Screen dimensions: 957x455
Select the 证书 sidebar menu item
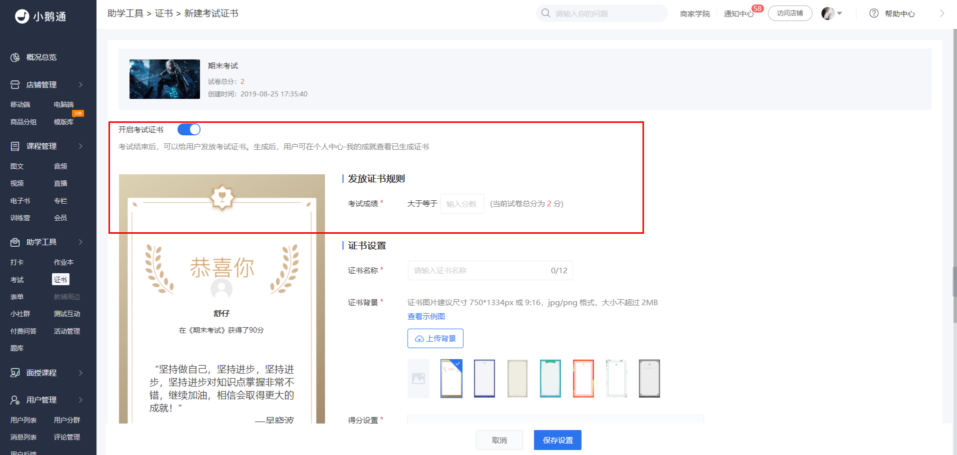60,280
